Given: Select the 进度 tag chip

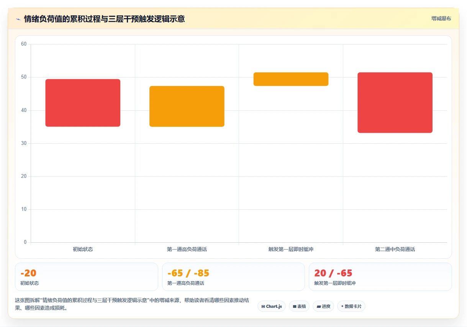Looking at the screenshot, I should (323, 306).
